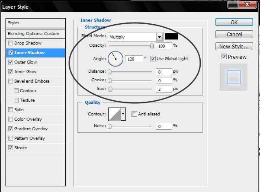The width and height of the screenshot is (260, 192).
Task: Enable the Satin effect checkbox
Action: pyautogui.click(x=10, y=109)
